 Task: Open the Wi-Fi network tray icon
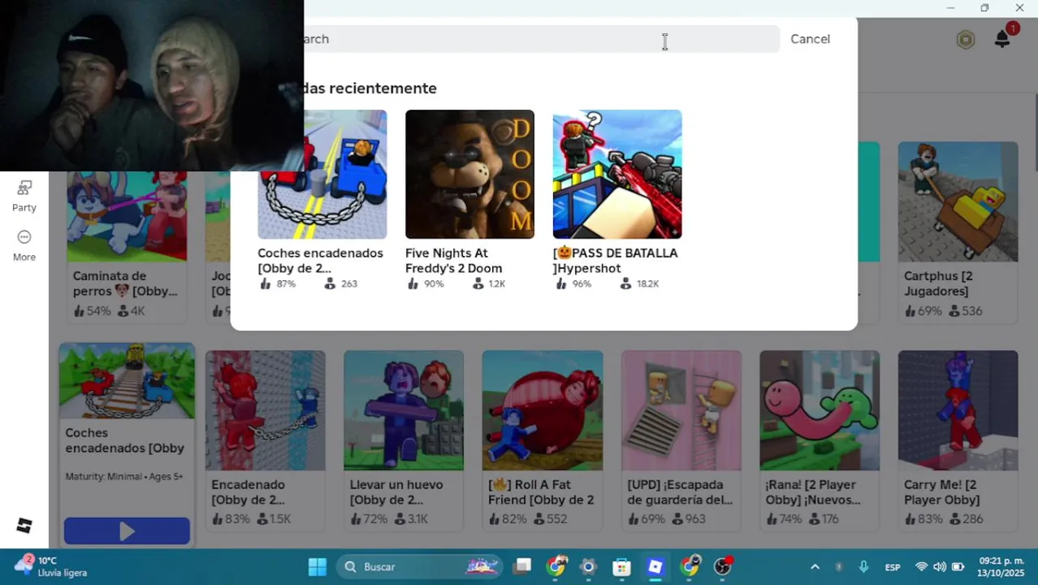point(921,567)
